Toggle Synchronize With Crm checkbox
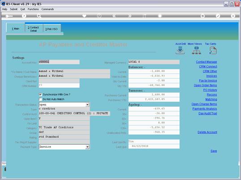The width and height of the screenshot is (241, 180). pos(40,94)
